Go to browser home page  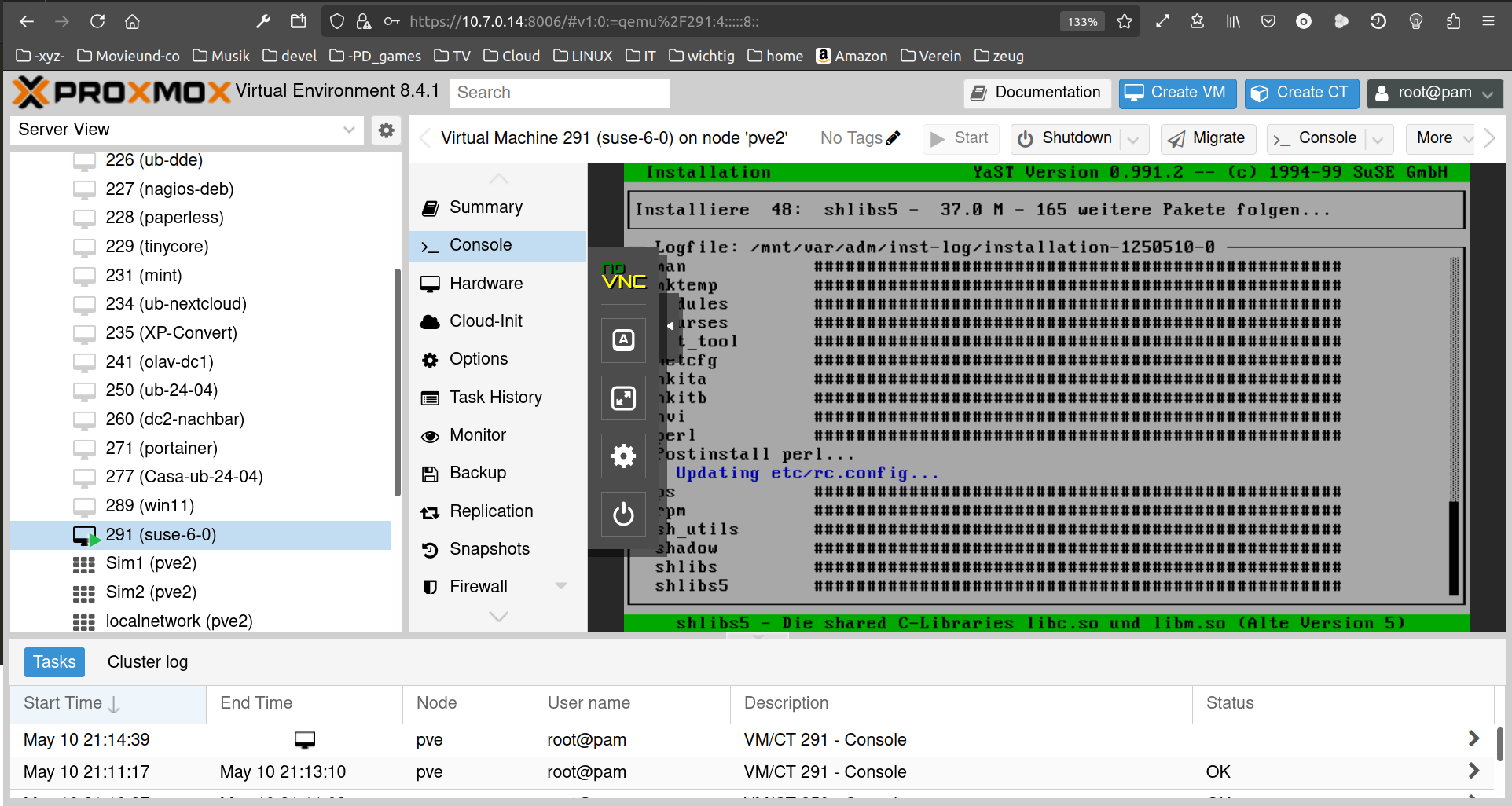[x=132, y=21]
